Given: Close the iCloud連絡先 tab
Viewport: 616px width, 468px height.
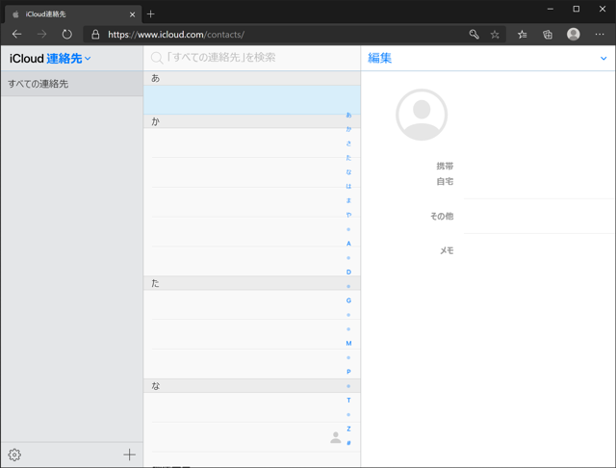Looking at the screenshot, I should 133,14.
